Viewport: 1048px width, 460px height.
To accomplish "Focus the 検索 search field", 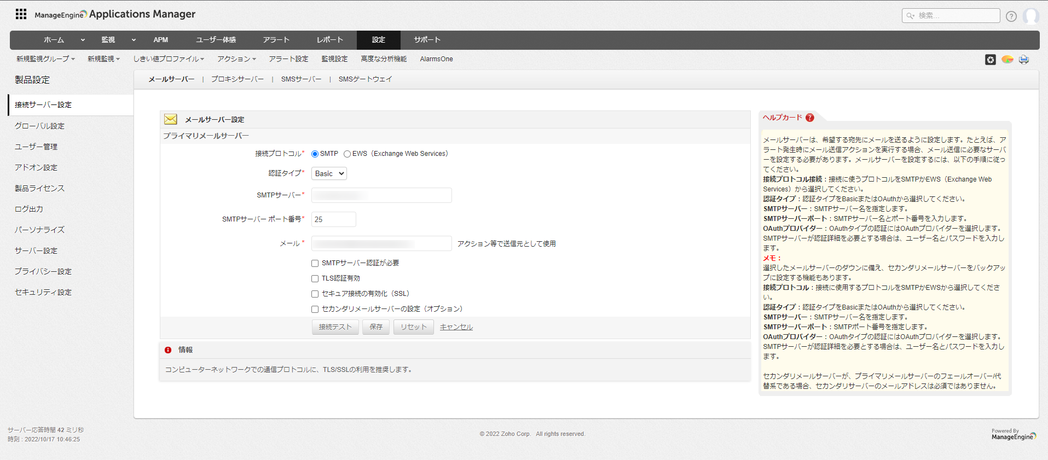I will pos(951,16).
